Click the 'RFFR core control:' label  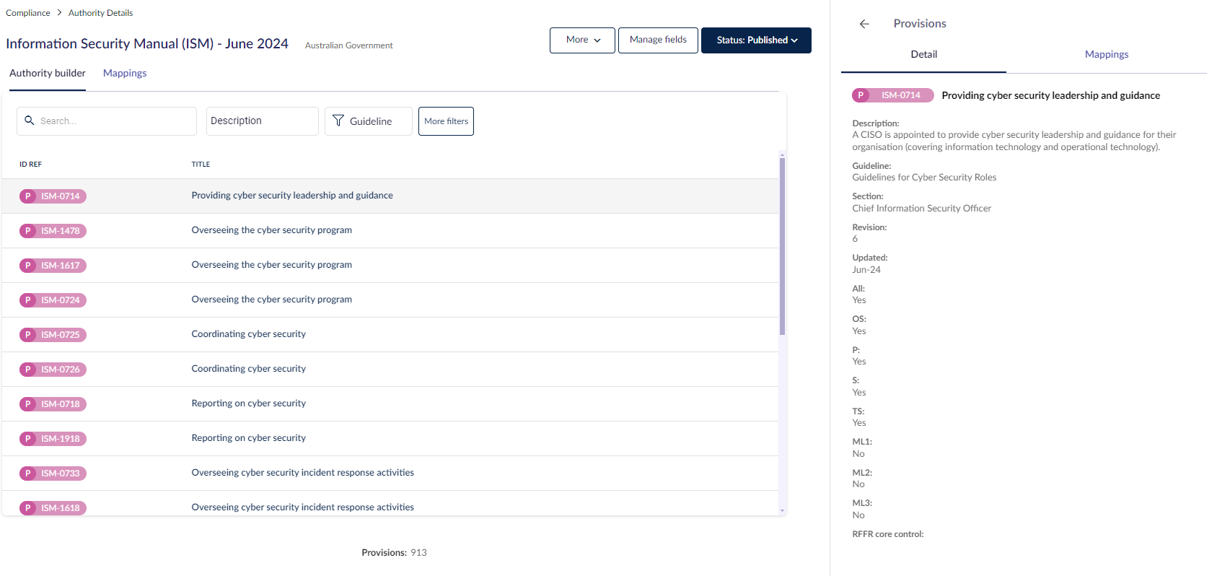887,535
